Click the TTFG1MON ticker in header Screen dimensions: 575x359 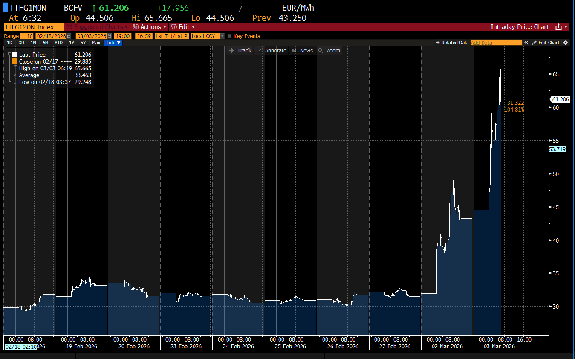tap(27, 8)
